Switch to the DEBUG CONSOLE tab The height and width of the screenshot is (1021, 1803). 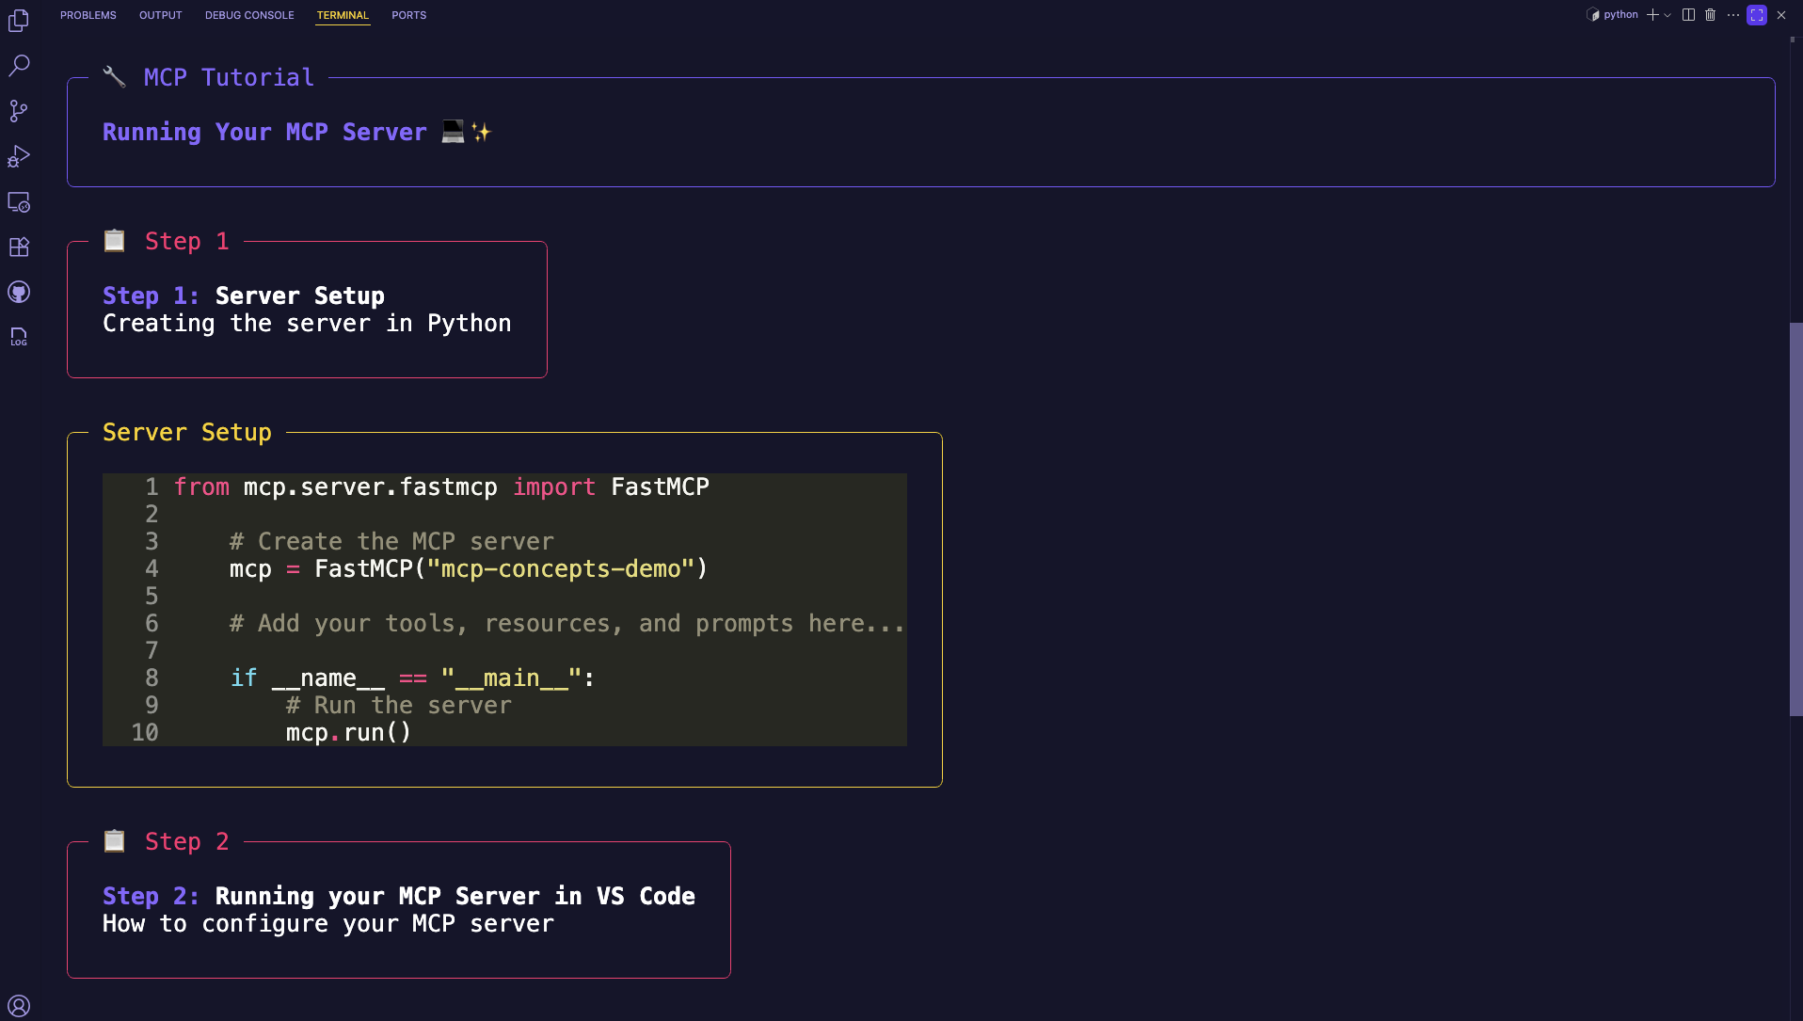[249, 15]
